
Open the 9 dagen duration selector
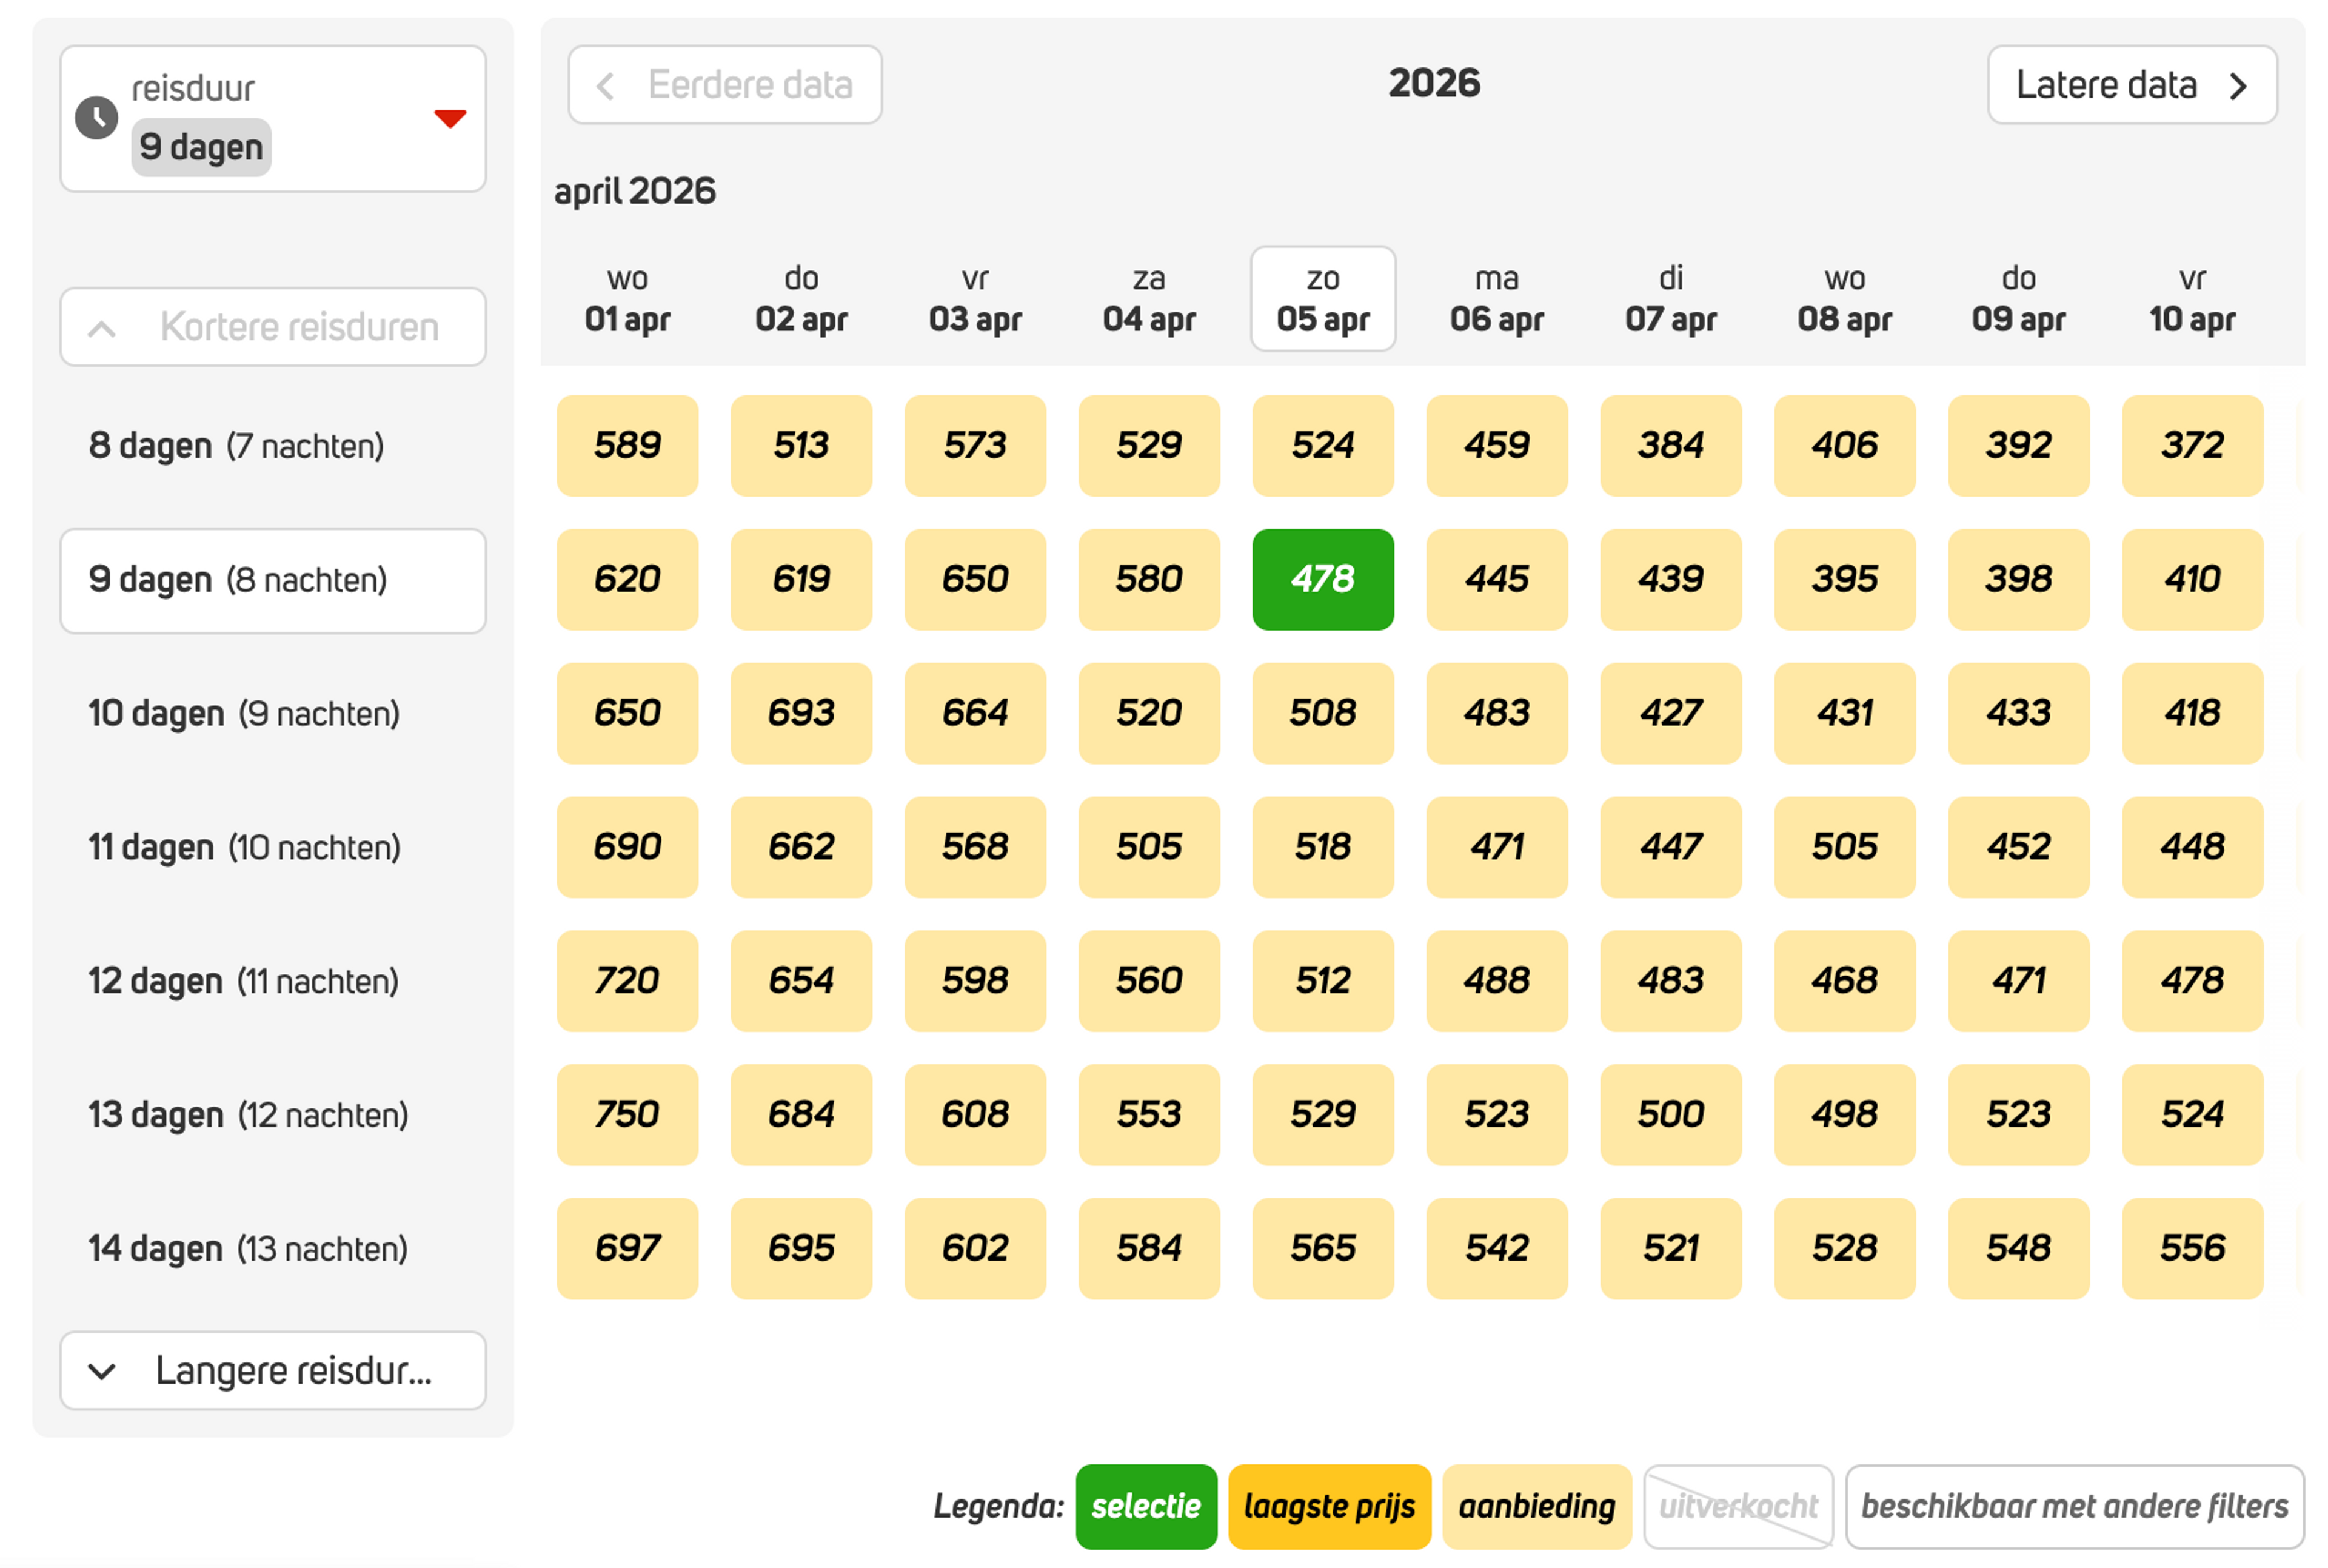click(202, 148)
